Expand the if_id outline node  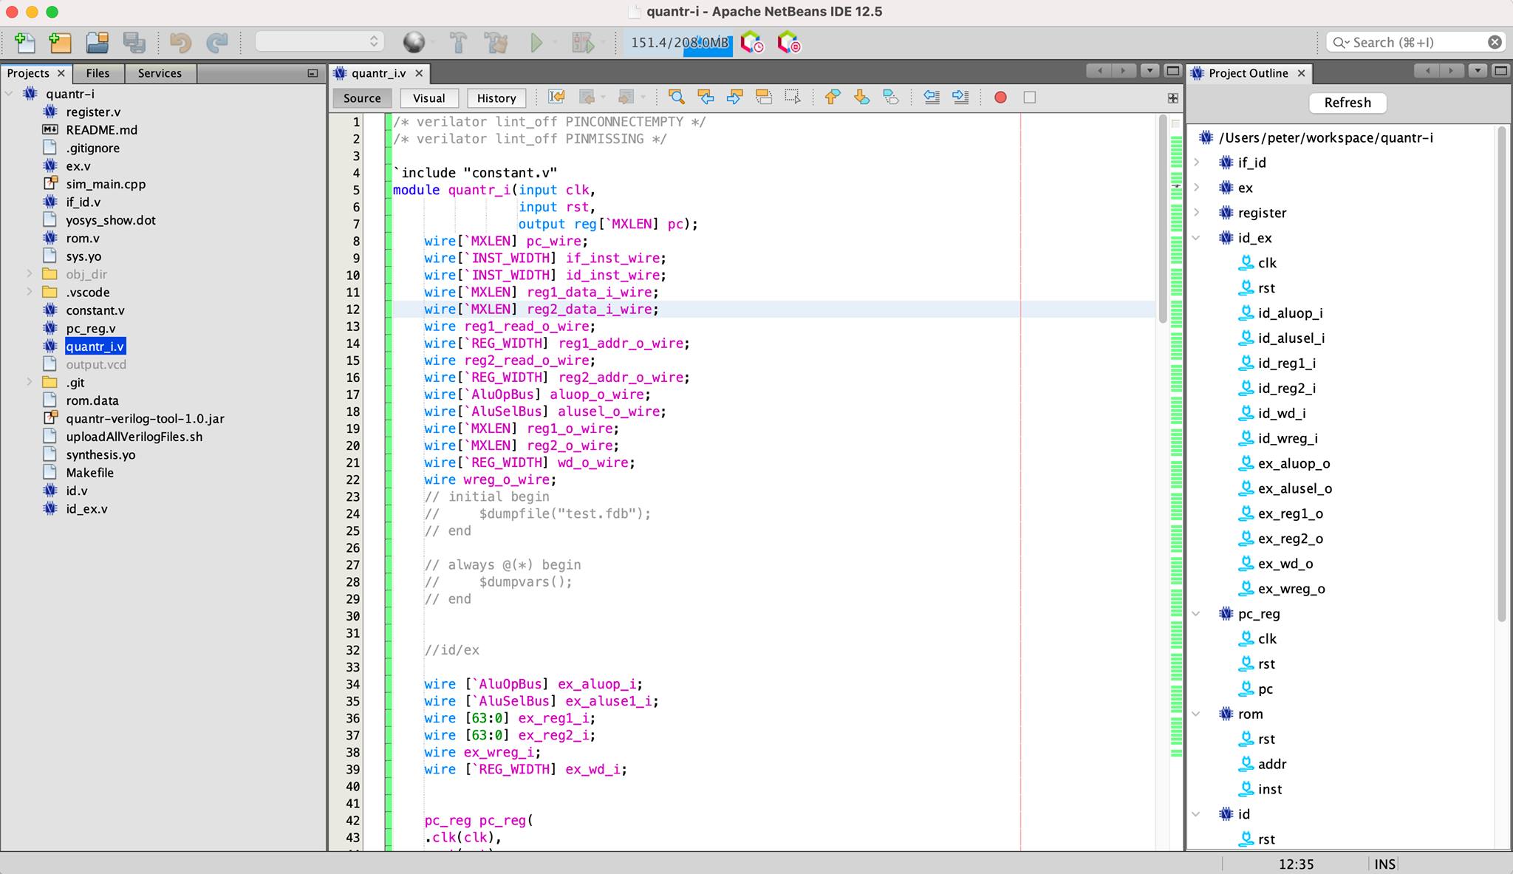click(1198, 163)
